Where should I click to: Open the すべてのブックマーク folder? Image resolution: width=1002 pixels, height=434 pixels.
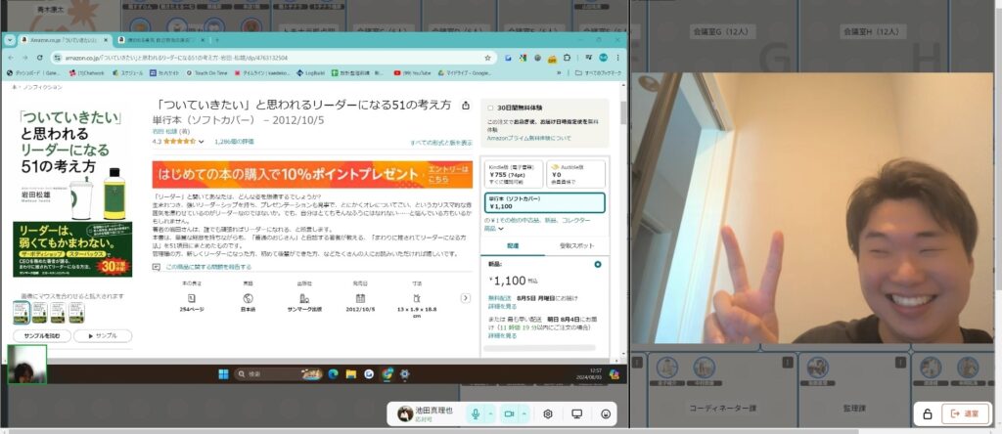[x=597, y=73]
